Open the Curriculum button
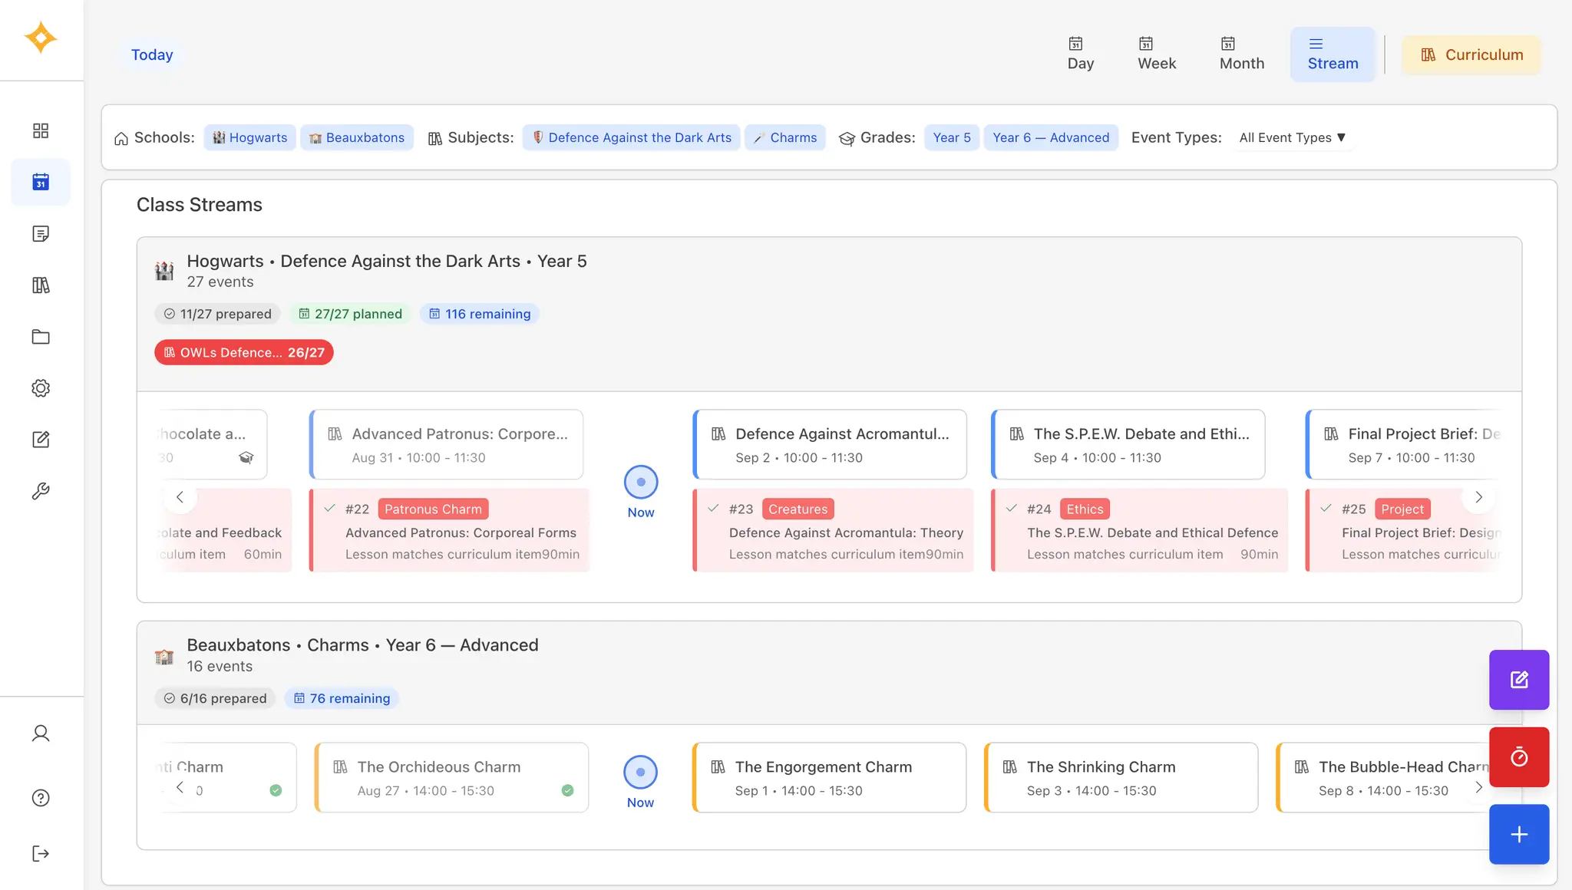 (1471, 54)
